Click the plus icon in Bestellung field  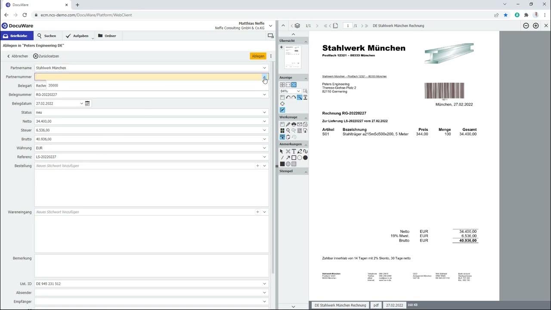click(258, 166)
